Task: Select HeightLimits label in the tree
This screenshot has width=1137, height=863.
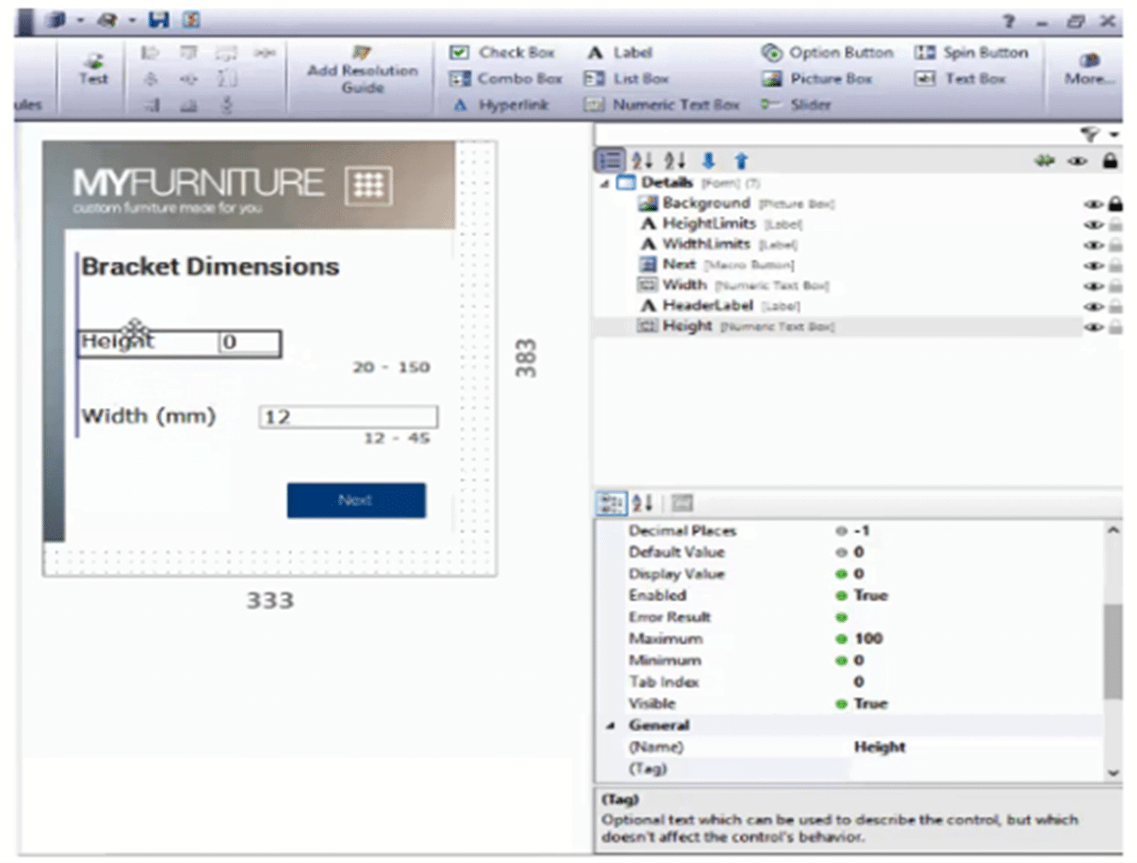Action: pyautogui.click(x=721, y=224)
